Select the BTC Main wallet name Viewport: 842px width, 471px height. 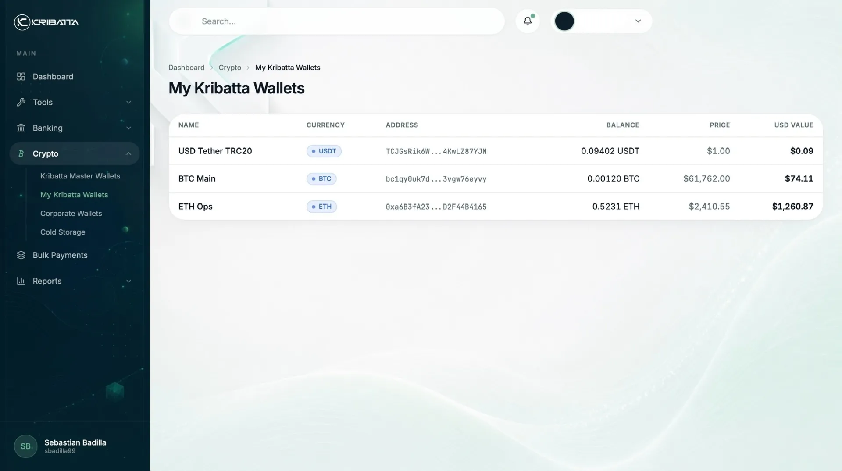[x=197, y=179]
